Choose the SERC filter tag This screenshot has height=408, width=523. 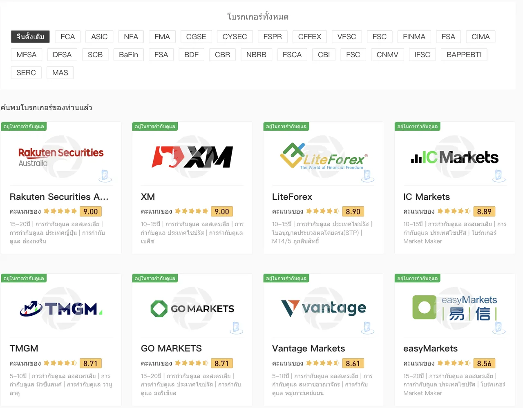[26, 73]
